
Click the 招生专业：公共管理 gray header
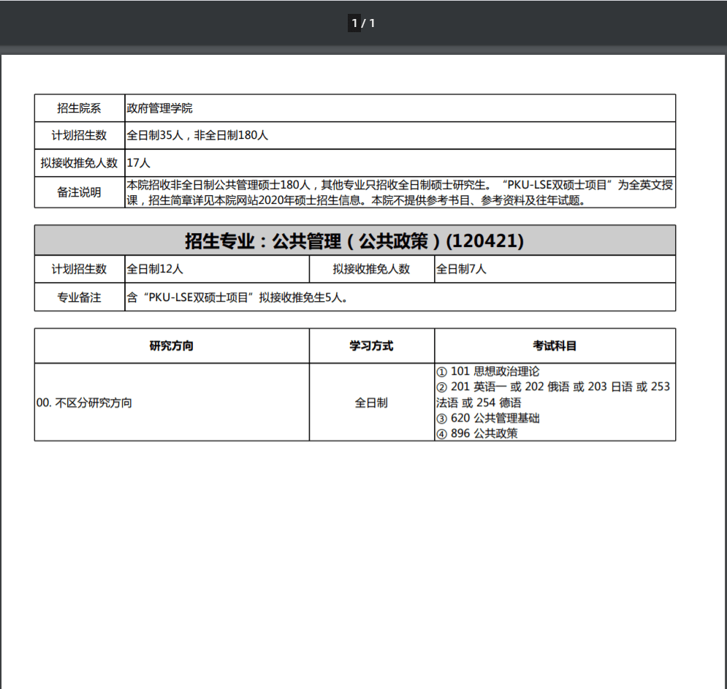tap(354, 240)
